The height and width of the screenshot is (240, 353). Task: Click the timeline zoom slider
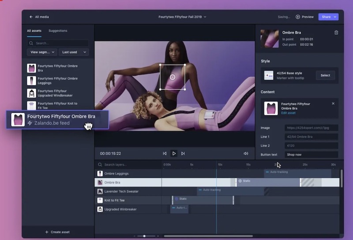(x=144, y=236)
